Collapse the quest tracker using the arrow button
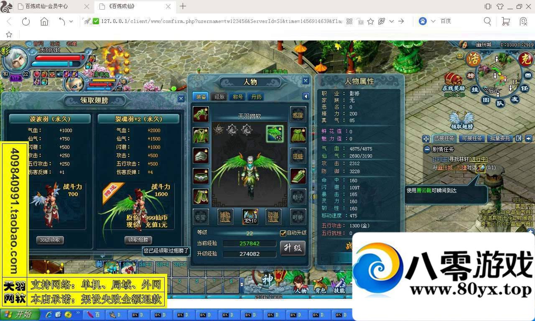This screenshot has height=321, width=535. pyautogui.click(x=528, y=138)
